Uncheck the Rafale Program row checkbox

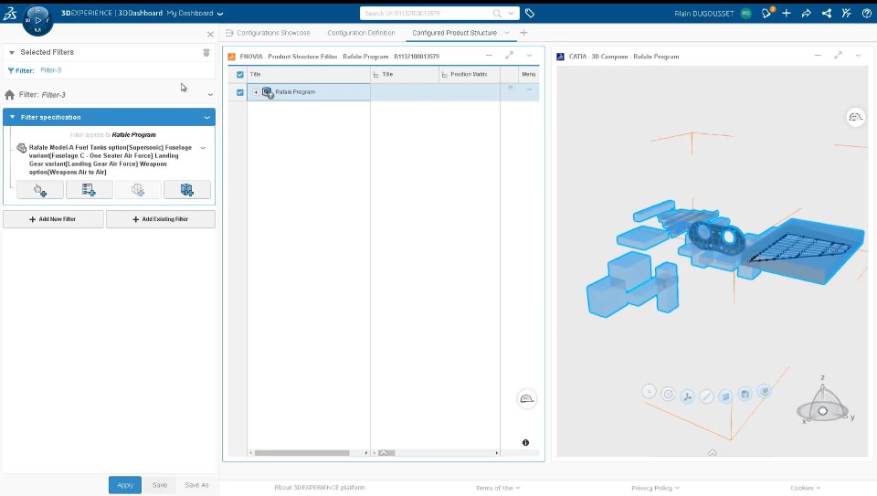[x=240, y=92]
